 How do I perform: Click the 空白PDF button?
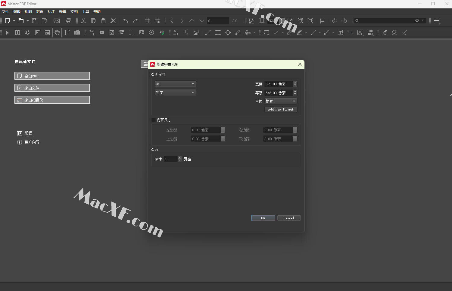click(52, 76)
